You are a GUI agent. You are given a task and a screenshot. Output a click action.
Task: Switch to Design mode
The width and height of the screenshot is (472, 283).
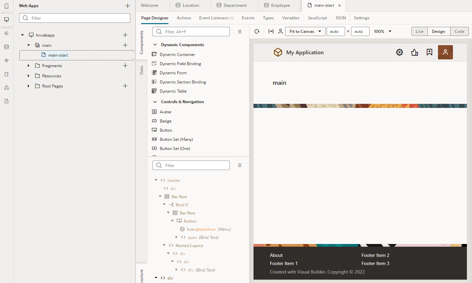coord(438,32)
